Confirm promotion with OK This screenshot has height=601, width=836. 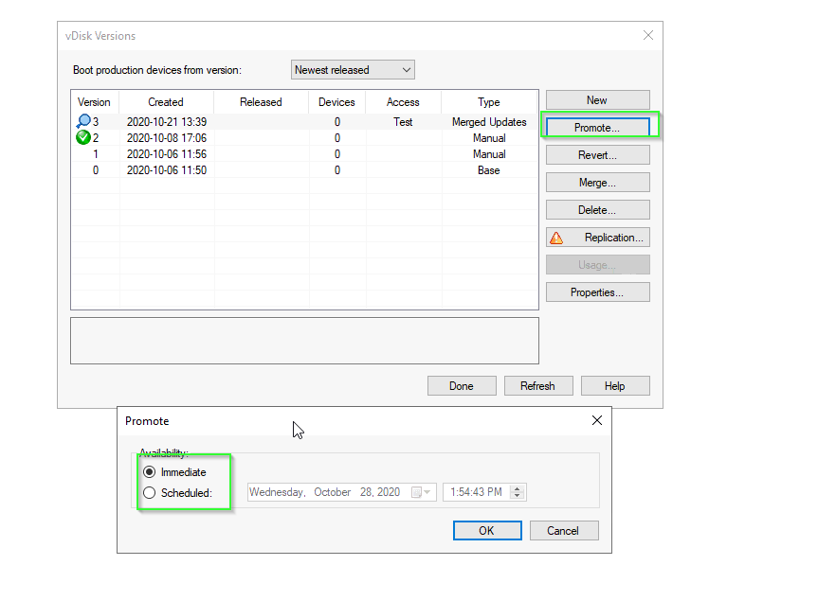click(487, 531)
